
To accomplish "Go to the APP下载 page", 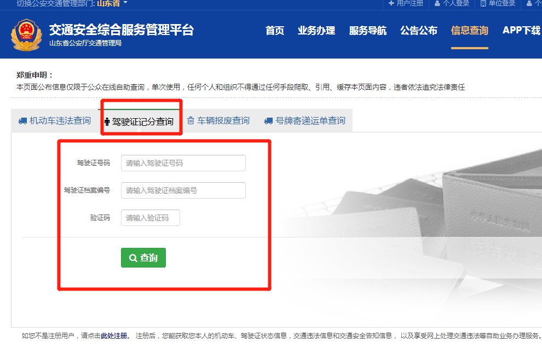I will [x=521, y=31].
